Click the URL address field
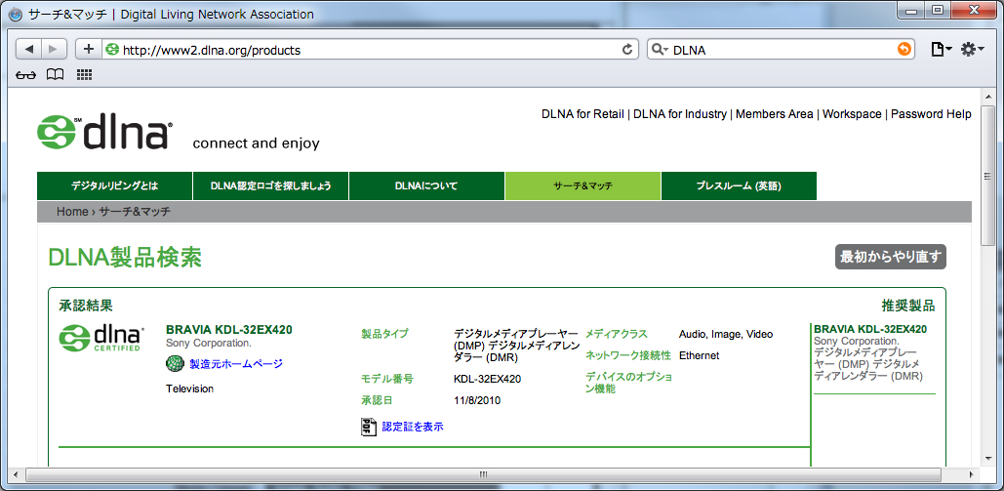This screenshot has width=1004, height=491. pos(370,50)
